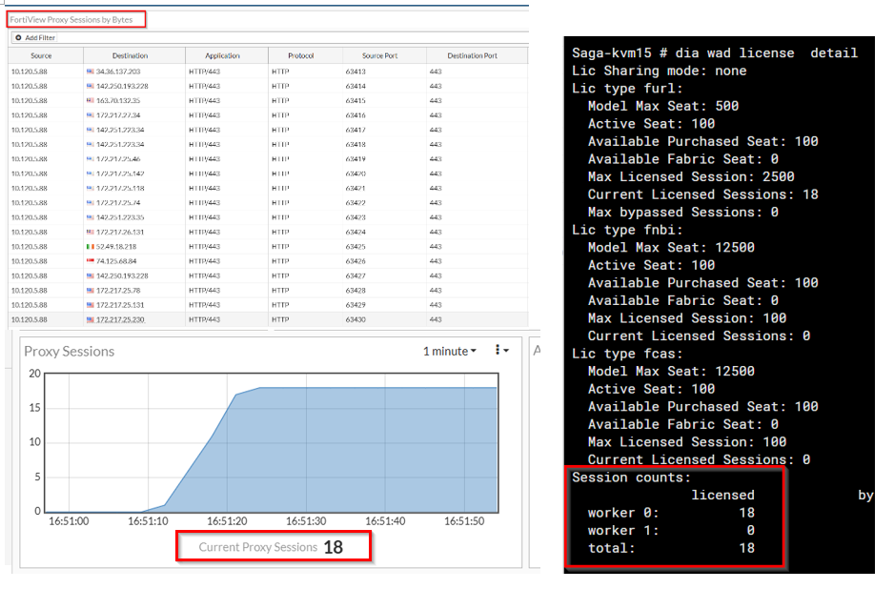Image resolution: width=894 pixels, height=589 pixels.
Task: Select destination 172.217.25.118 row
Action: point(268,189)
